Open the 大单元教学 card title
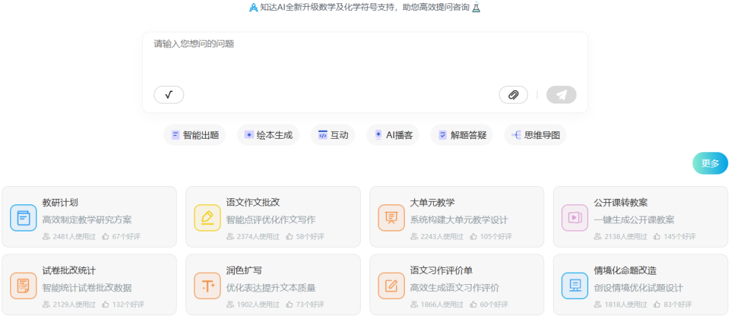The height and width of the screenshot is (322, 731). point(432,202)
